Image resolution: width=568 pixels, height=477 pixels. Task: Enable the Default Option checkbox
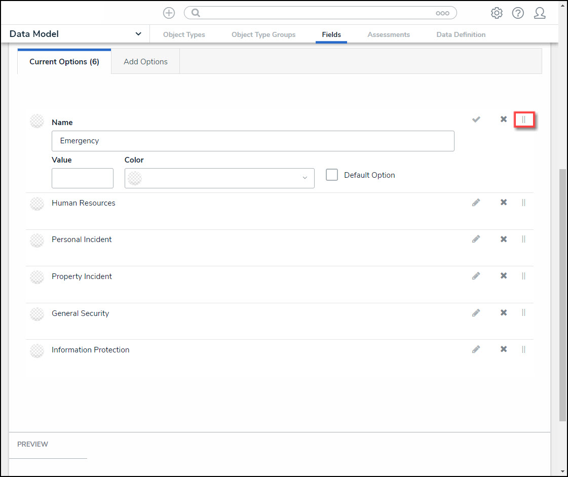332,175
